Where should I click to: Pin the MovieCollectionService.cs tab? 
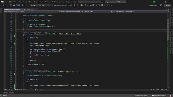[x=22, y=9]
